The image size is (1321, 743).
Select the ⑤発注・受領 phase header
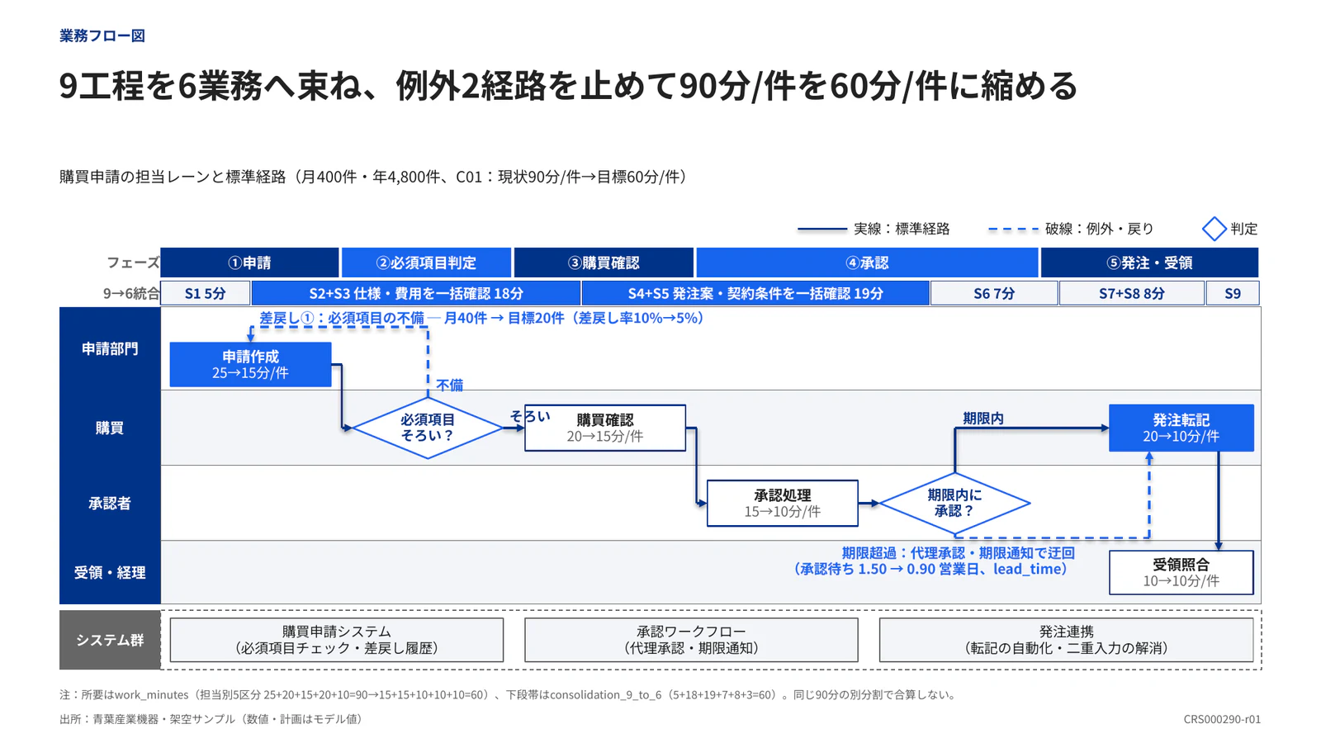(x=1149, y=263)
